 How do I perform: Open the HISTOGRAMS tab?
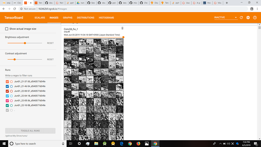(106, 18)
